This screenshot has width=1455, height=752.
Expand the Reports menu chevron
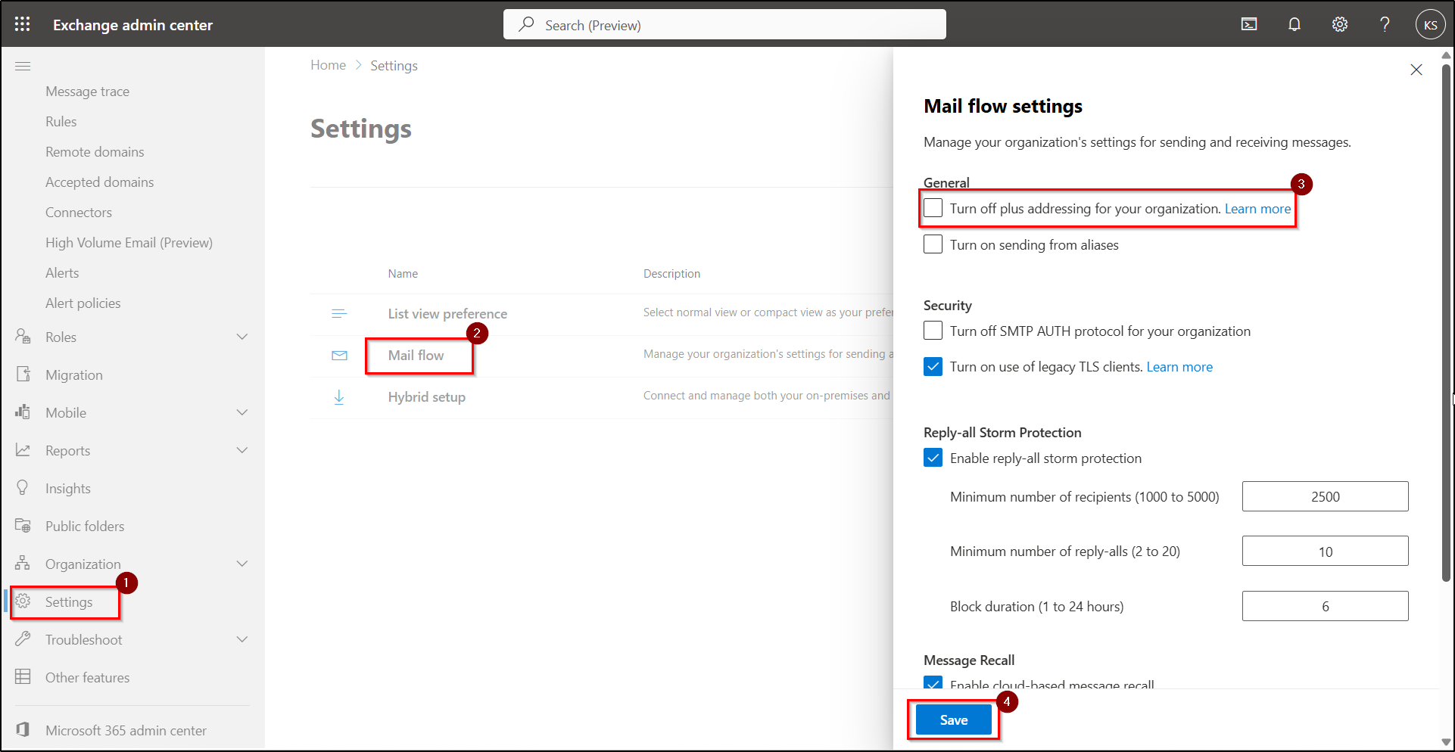coord(242,450)
